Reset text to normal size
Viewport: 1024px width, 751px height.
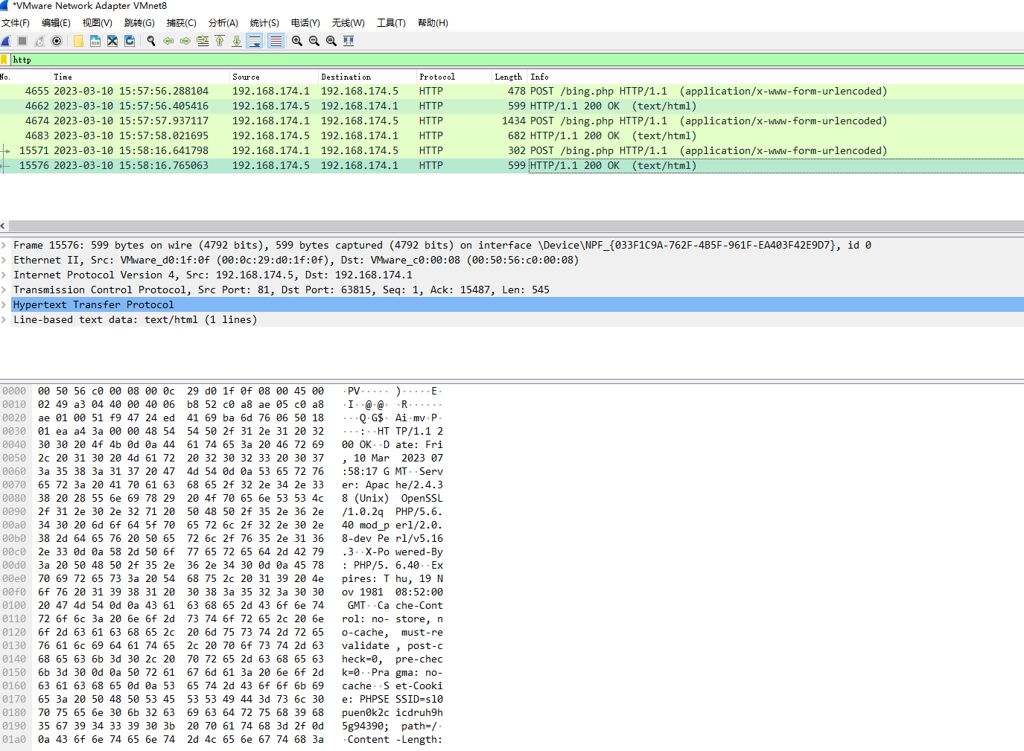point(331,41)
